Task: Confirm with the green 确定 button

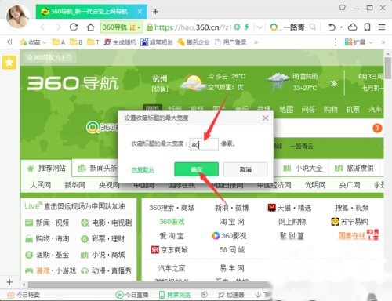Action: (197, 169)
